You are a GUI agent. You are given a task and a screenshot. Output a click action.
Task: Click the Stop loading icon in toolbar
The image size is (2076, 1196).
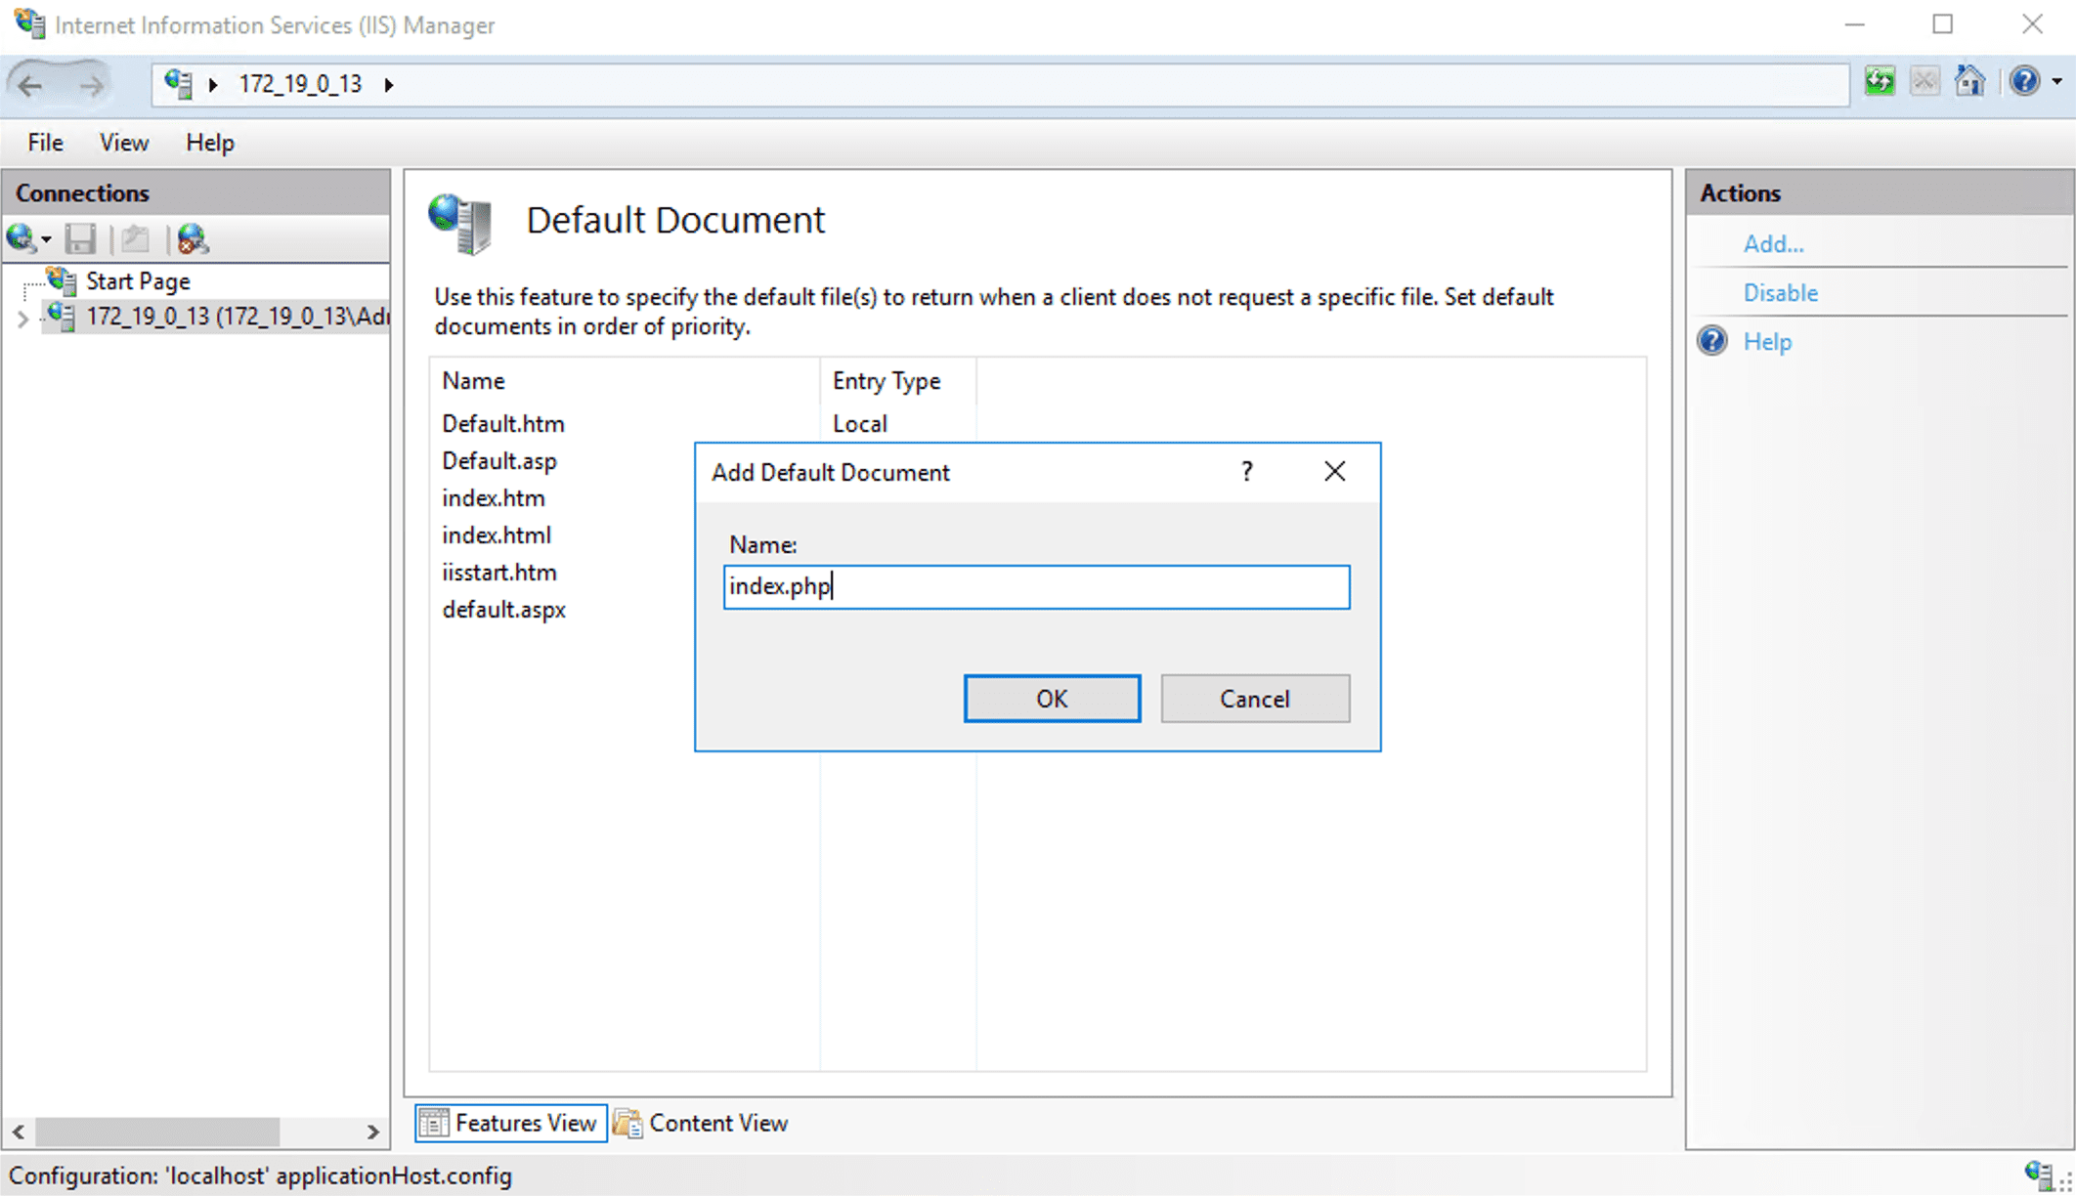pyautogui.click(x=1925, y=81)
